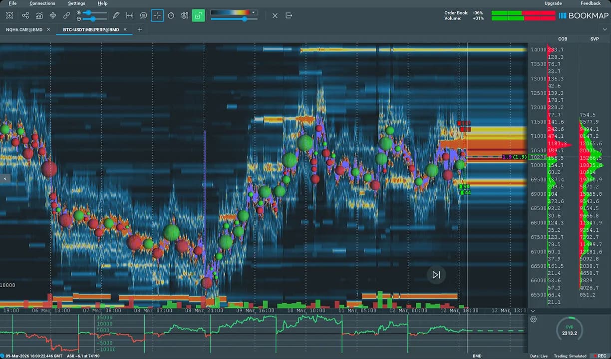Select the pencil drawing tool
The image size is (611, 359).
click(116, 15)
